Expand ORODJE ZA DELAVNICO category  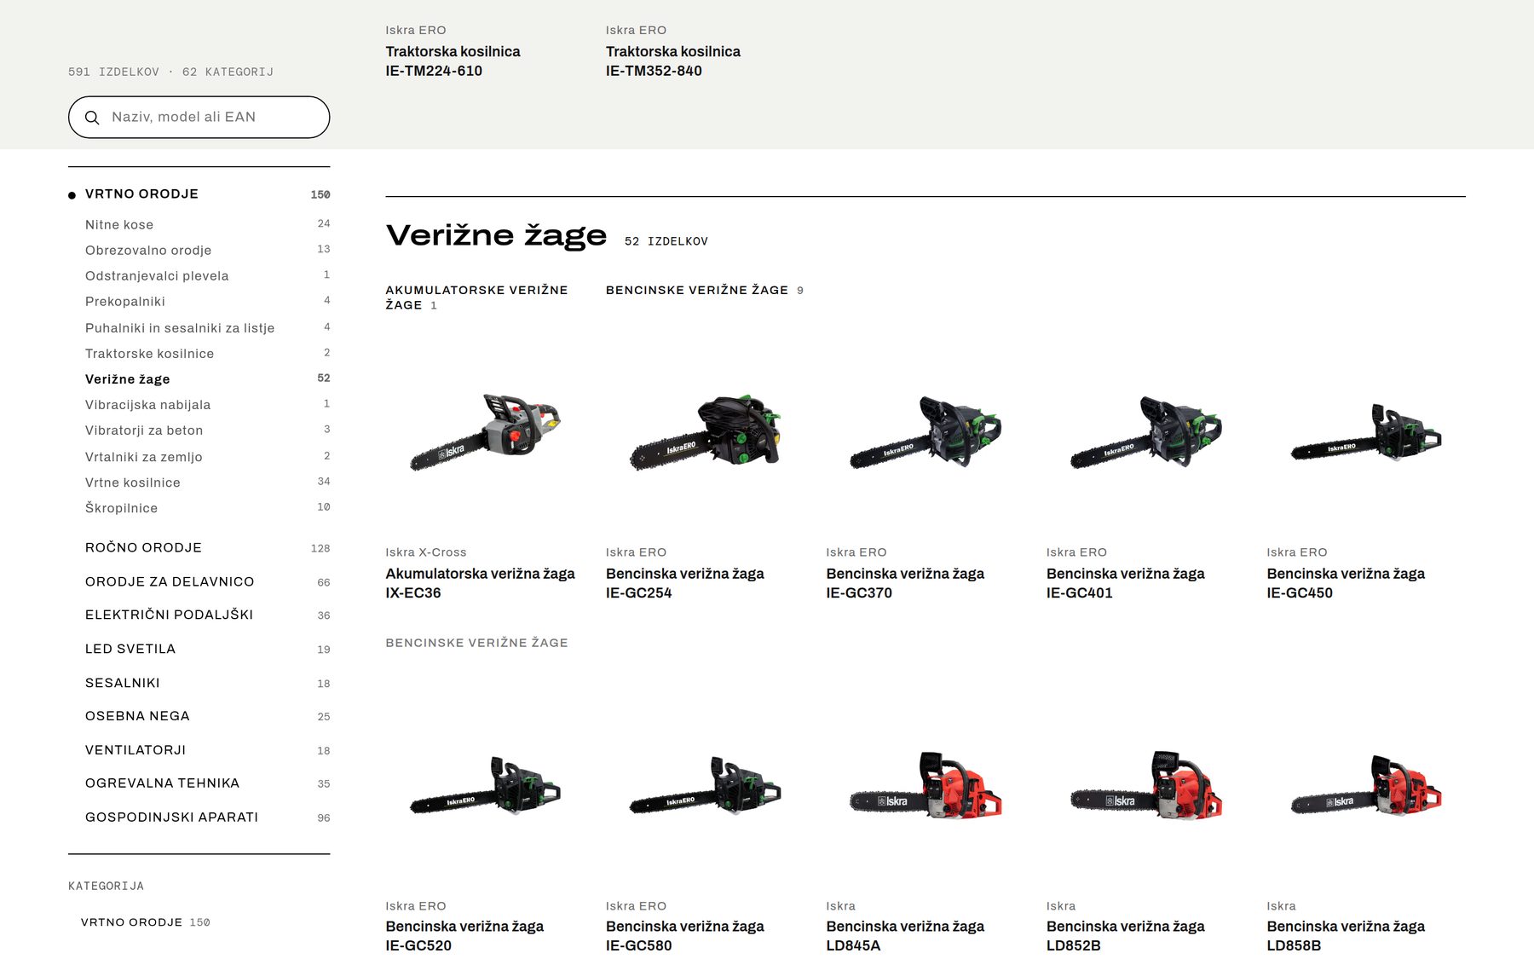(207, 581)
